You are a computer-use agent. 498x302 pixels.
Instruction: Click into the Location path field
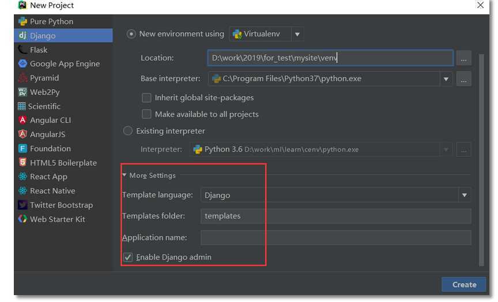[330, 58]
